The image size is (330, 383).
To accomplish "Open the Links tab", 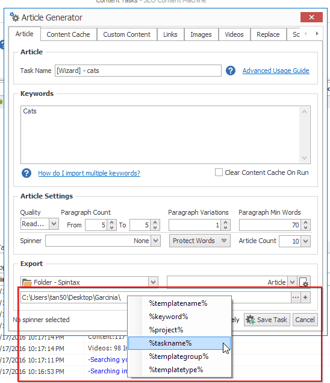I will [x=170, y=34].
